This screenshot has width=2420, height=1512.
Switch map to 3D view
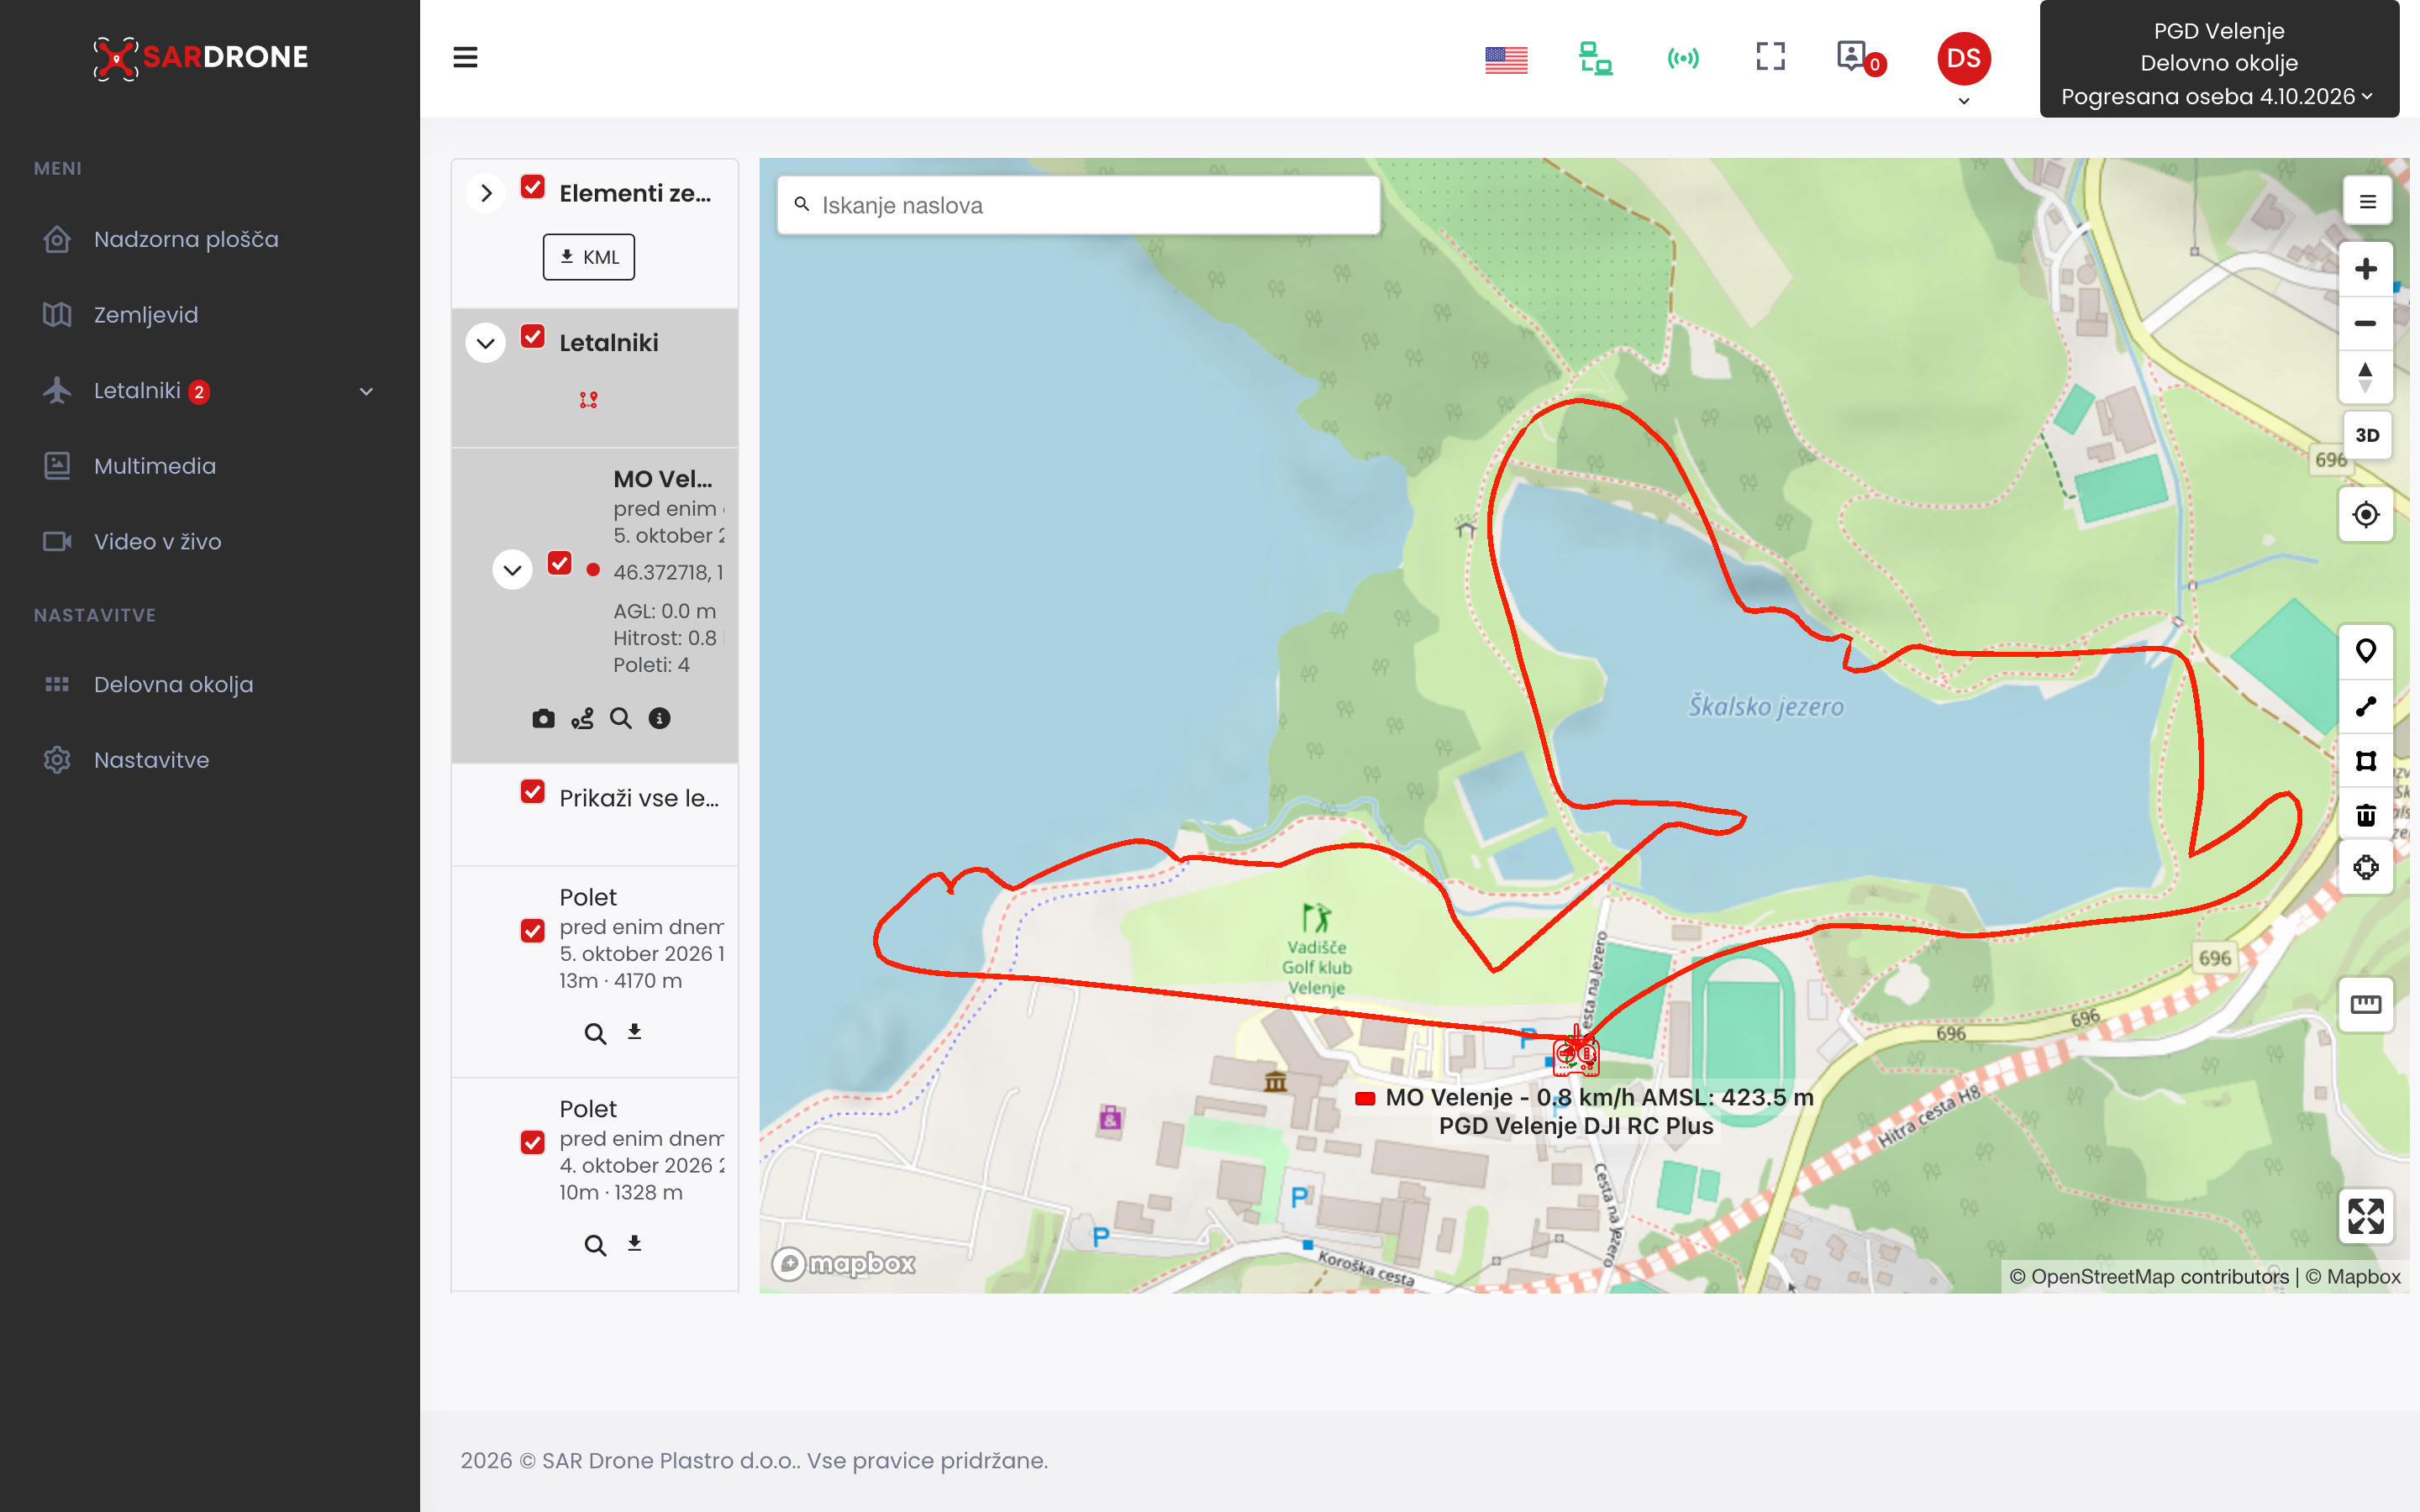[2367, 435]
